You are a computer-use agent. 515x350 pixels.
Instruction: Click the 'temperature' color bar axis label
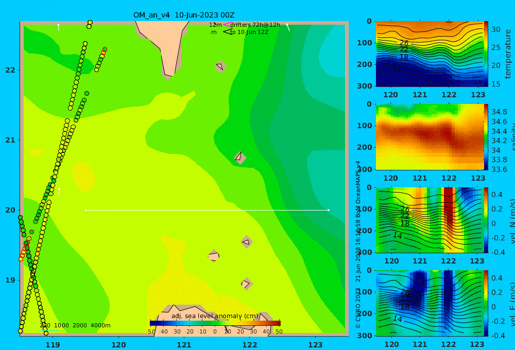click(x=508, y=54)
